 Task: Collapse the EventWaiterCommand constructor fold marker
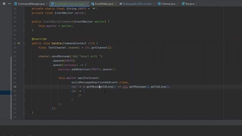click(24, 22)
